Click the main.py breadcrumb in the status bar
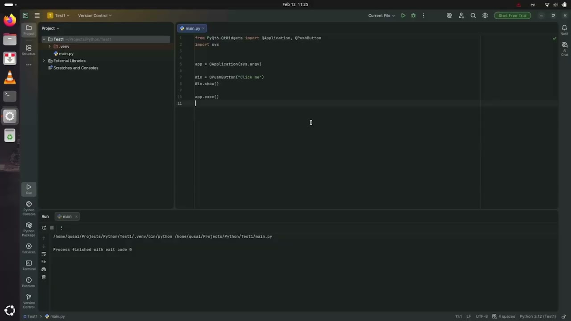 pyautogui.click(x=55, y=317)
